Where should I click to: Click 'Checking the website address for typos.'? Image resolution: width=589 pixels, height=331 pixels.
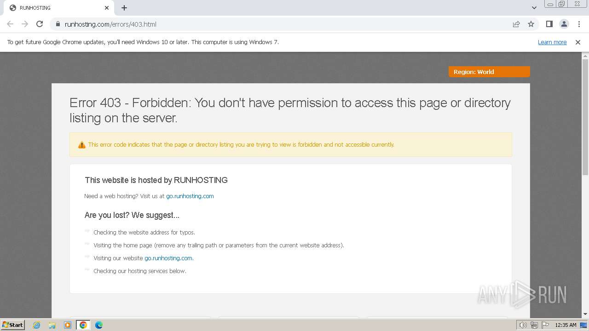coord(144,232)
